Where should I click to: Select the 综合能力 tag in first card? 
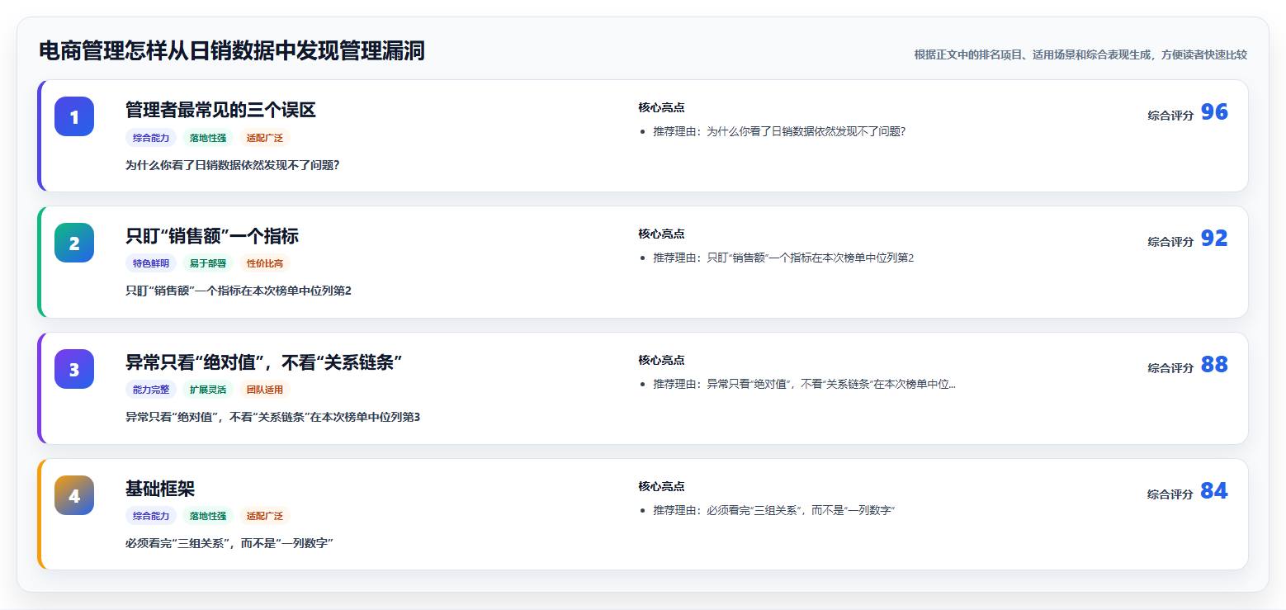point(151,138)
